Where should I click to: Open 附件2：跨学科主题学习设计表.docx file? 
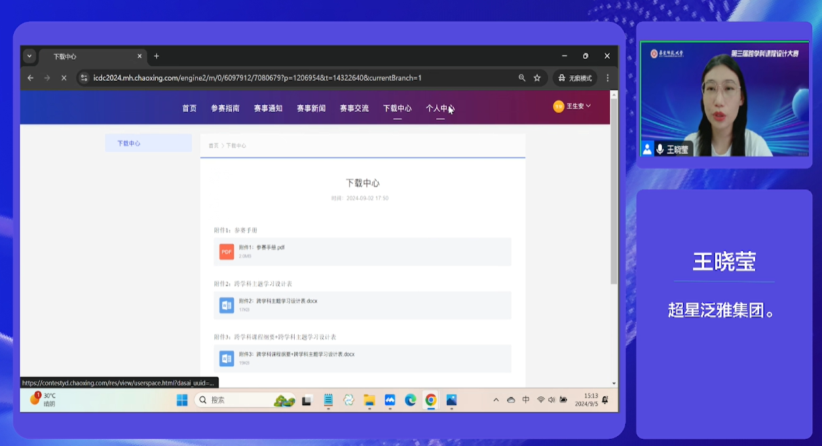click(x=362, y=305)
